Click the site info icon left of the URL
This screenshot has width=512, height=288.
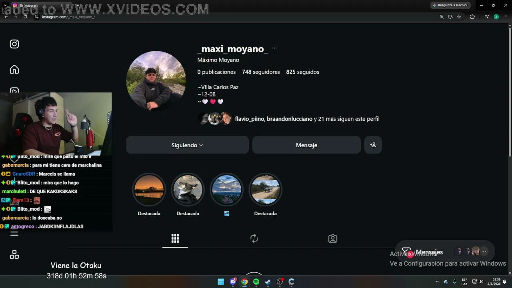coord(37,17)
